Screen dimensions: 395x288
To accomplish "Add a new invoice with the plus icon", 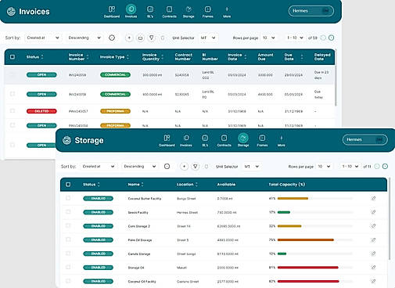I will coord(129,38).
